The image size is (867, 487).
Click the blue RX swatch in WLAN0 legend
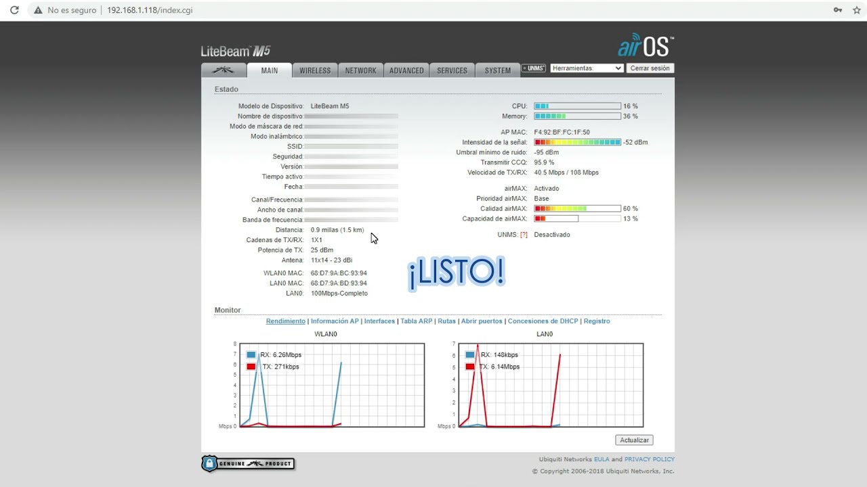click(x=251, y=355)
